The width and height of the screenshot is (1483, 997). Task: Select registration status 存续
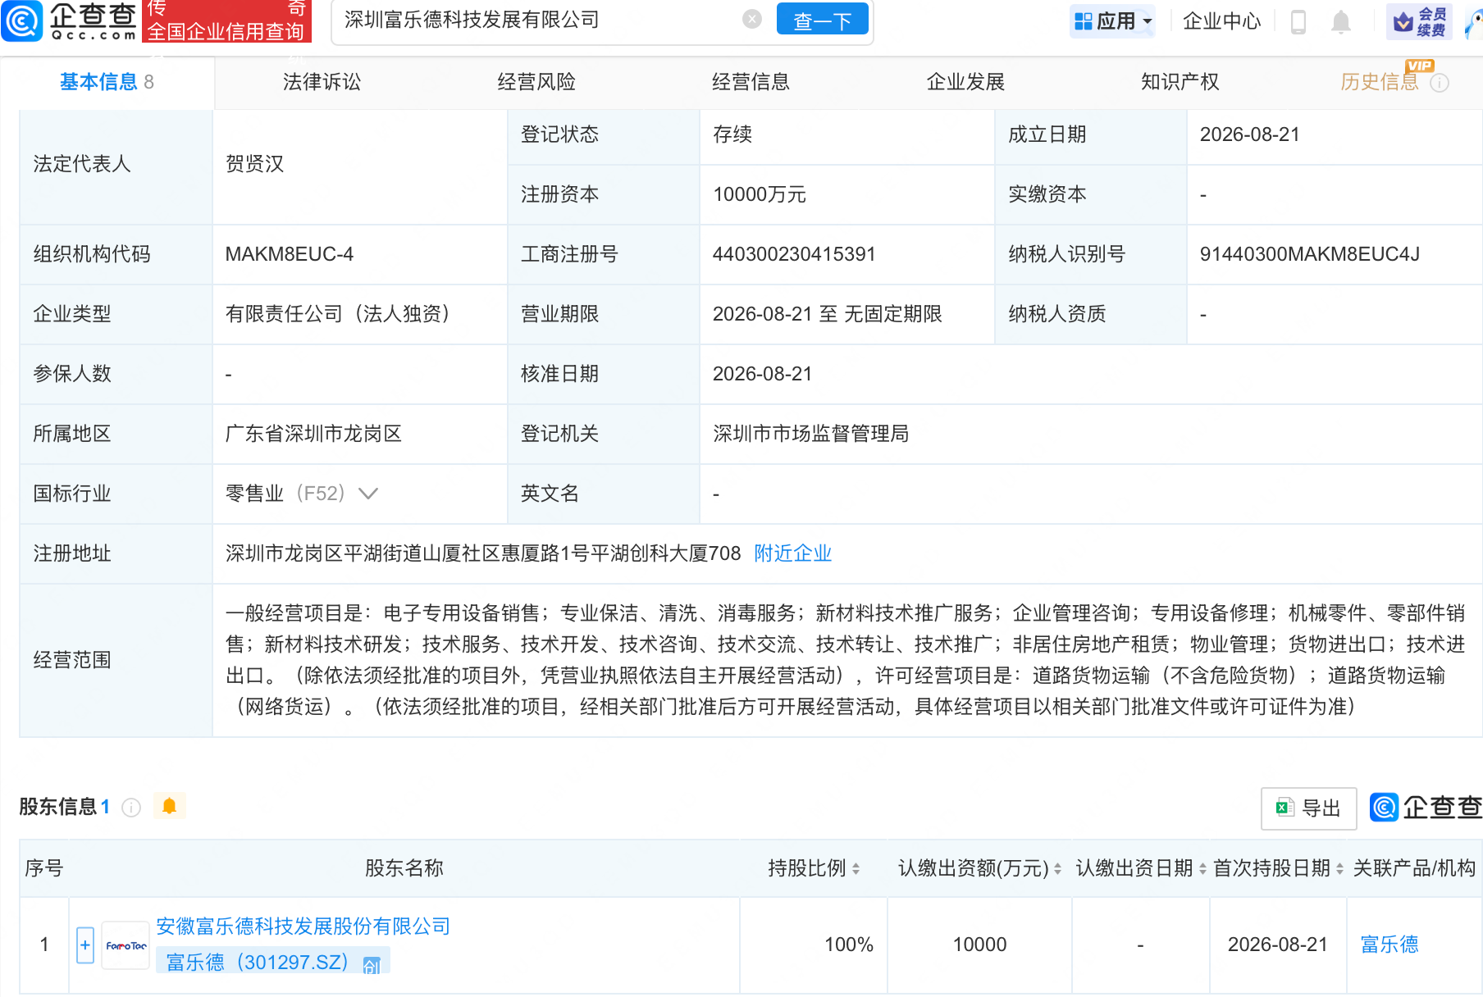(732, 134)
